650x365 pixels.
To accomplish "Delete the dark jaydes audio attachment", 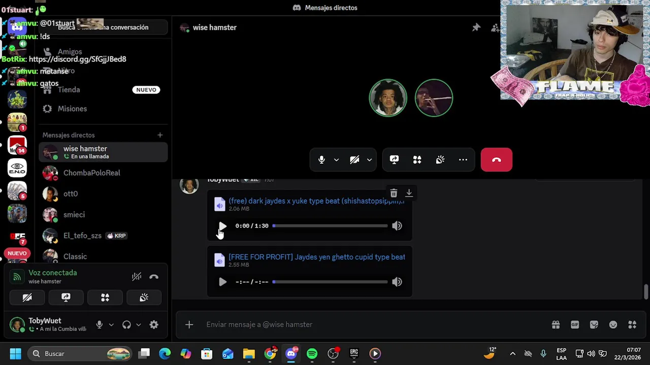I will 394,193.
